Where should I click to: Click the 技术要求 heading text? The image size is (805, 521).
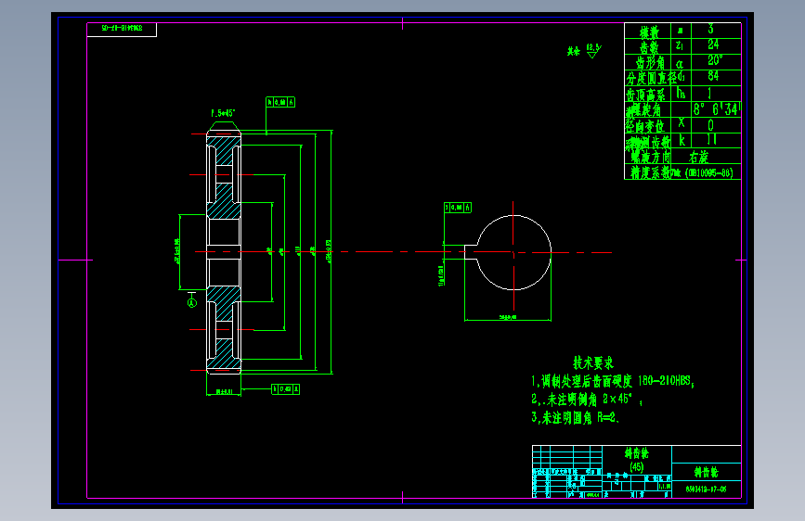click(x=593, y=363)
